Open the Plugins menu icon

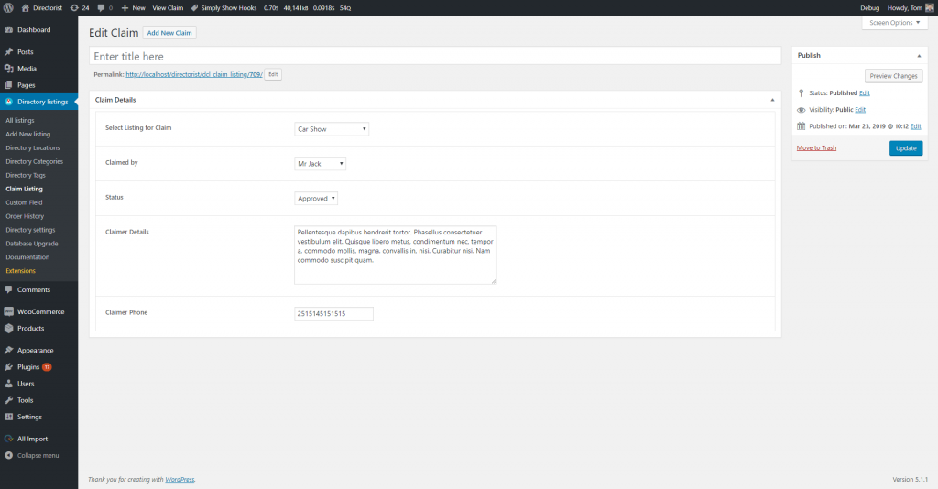point(8,366)
